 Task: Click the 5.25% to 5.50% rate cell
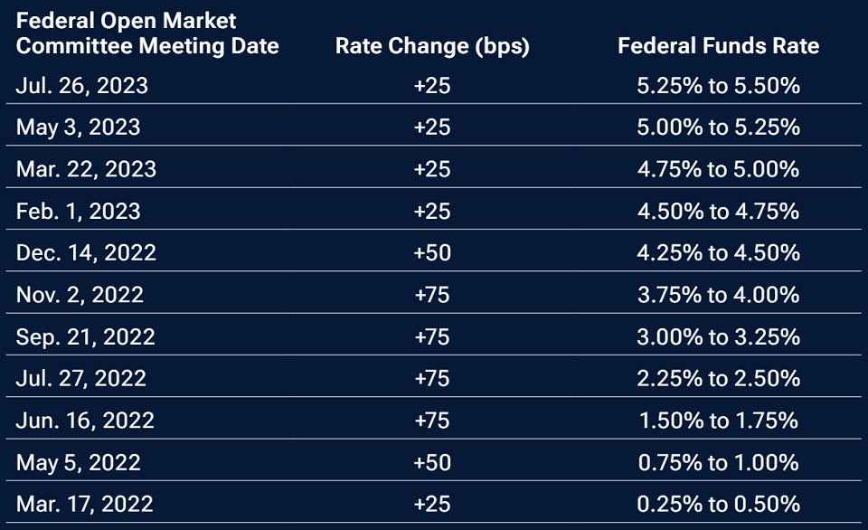718,86
